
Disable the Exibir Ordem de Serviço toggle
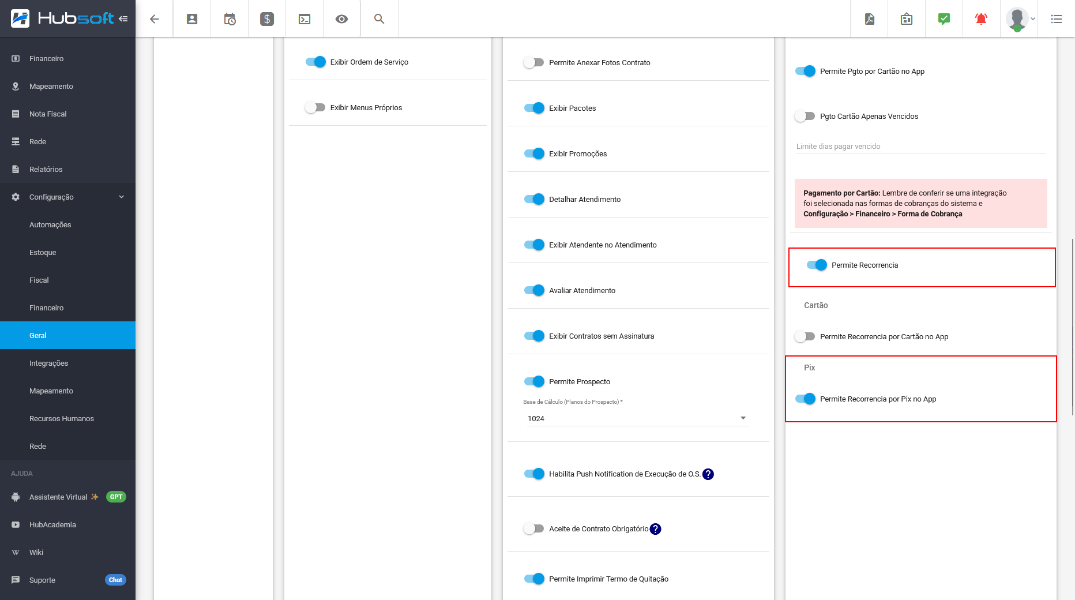[x=315, y=62]
